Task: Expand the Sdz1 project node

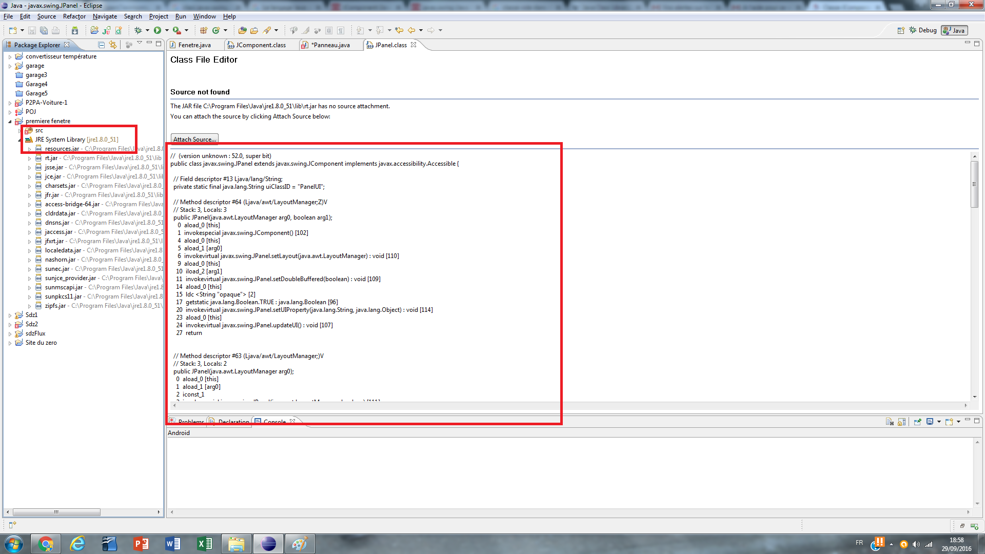Action: (x=10, y=315)
